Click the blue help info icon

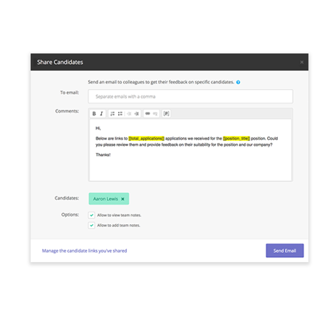[x=238, y=82]
